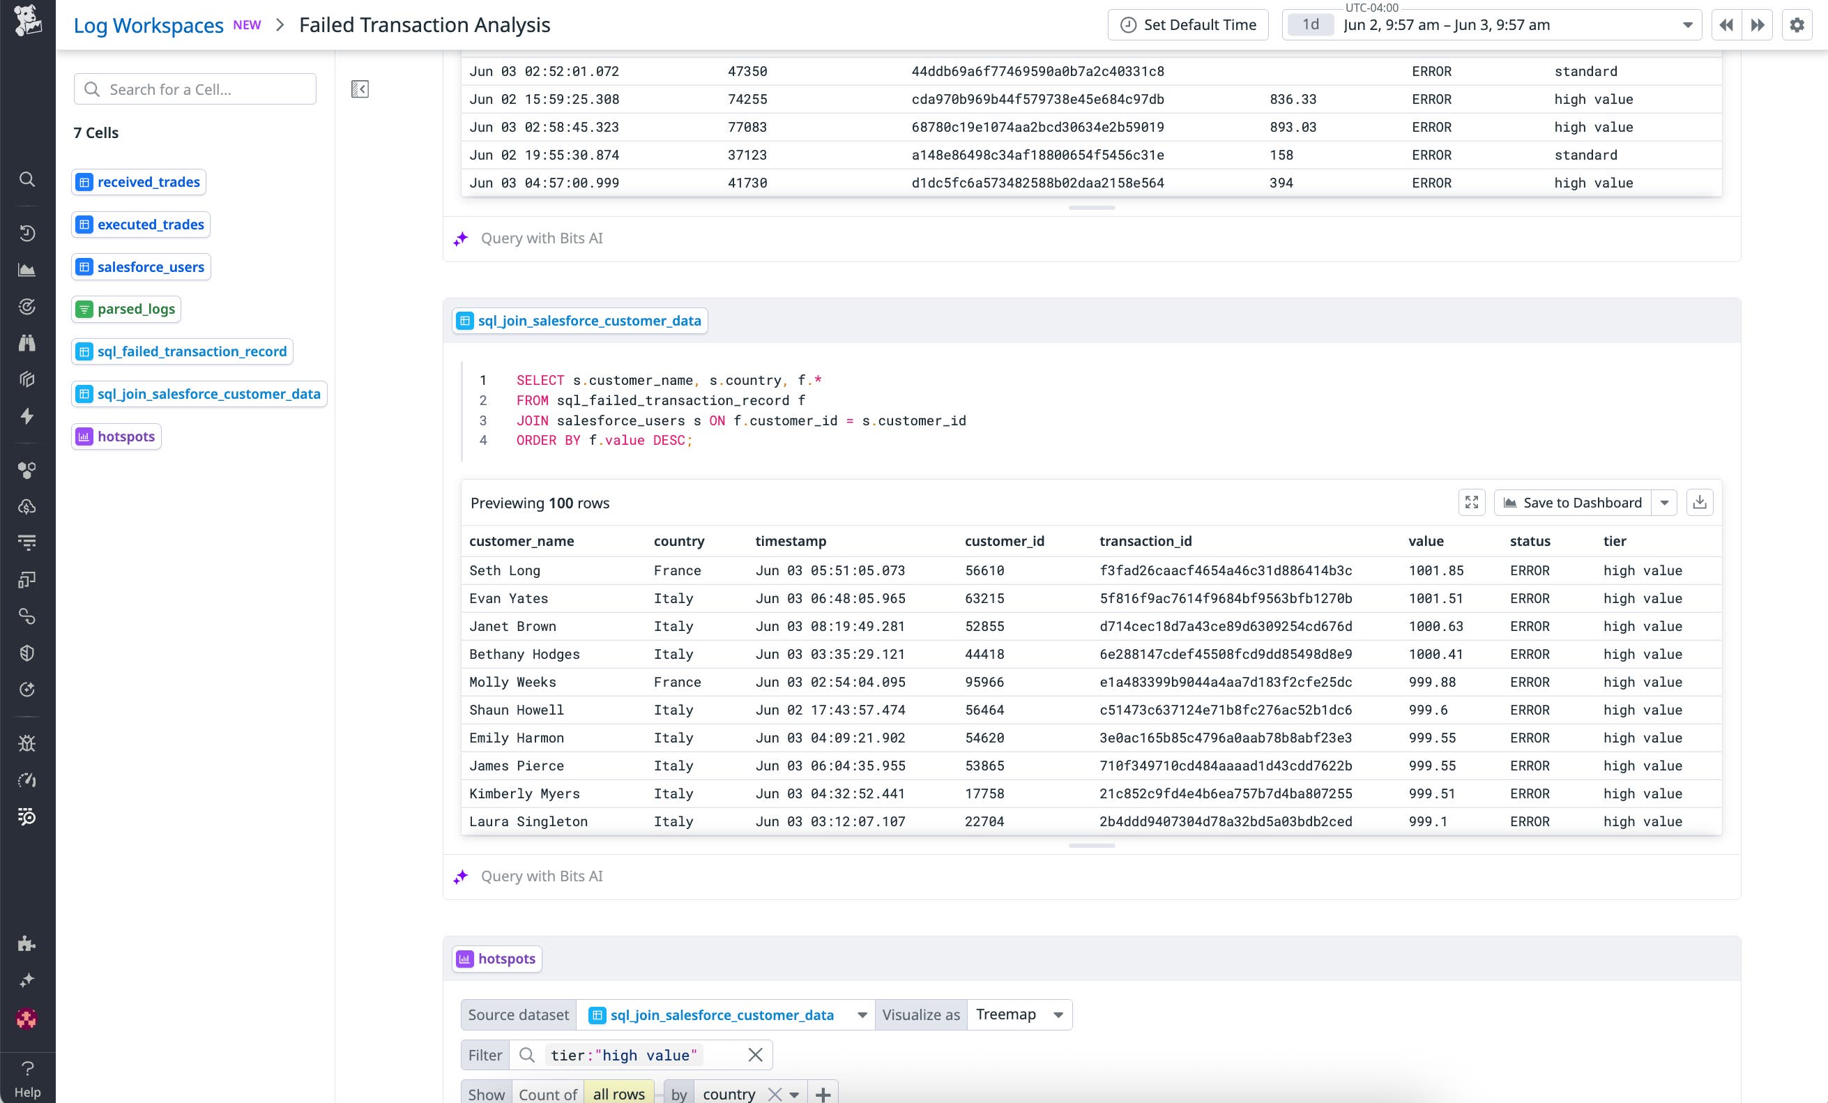Click Query with Bits AI below the results table

[541, 876]
